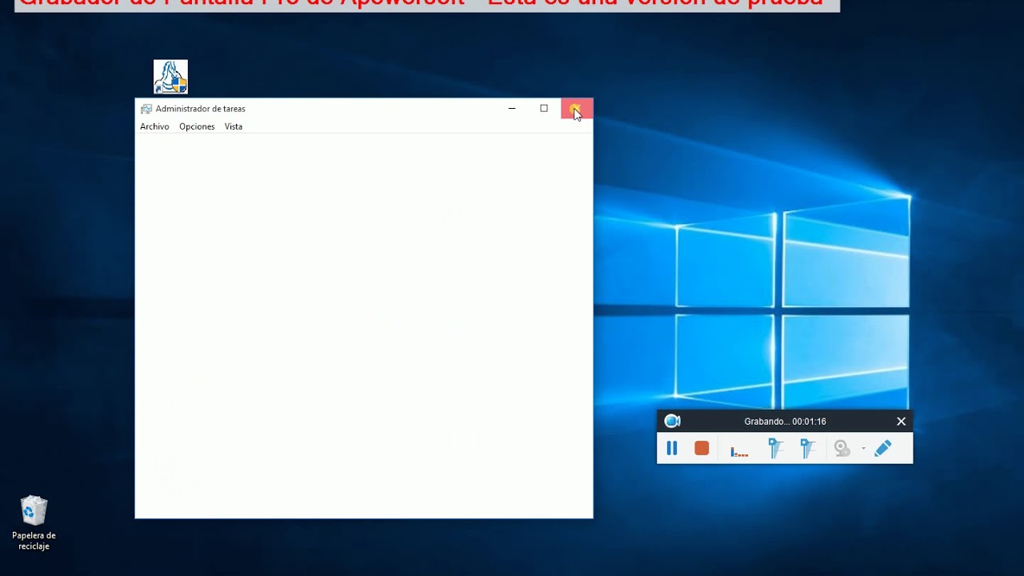Close the recorder toolbar panel
Screen dimensions: 1024x576
pos(901,421)
